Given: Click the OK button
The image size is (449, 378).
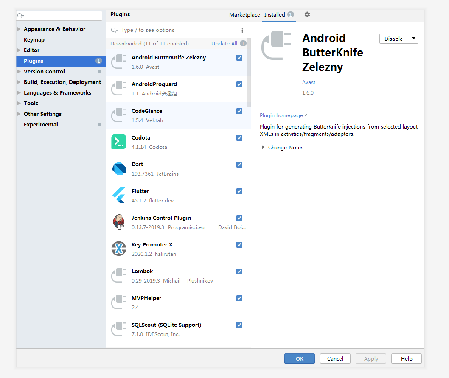Looking at the screenshot, I should coord(300,358).
